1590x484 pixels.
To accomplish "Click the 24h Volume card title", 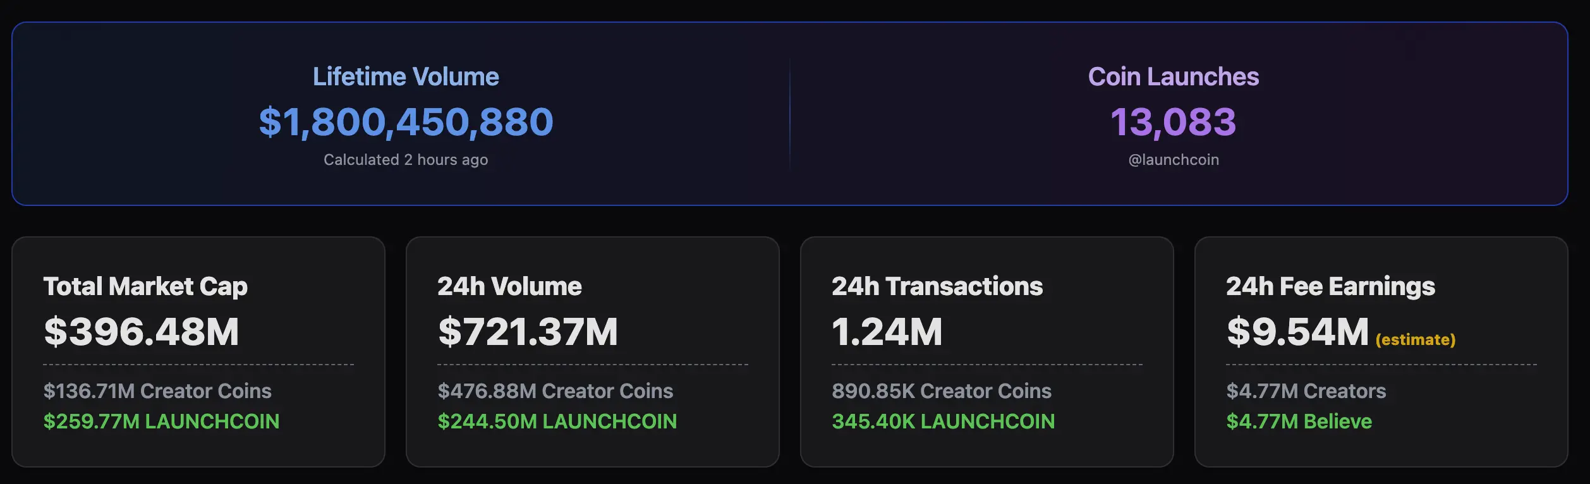I will click(509, 286).
